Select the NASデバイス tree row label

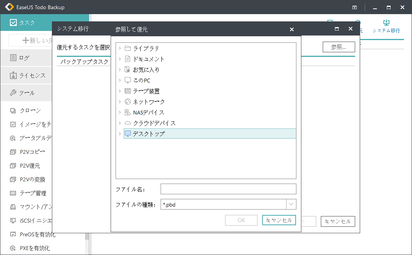[149, 113]
